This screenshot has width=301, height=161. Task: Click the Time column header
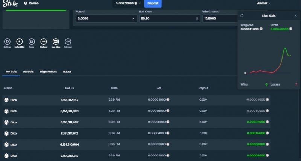pos(114,88)
